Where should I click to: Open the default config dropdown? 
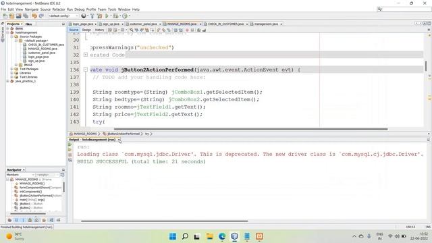(63, 16)
